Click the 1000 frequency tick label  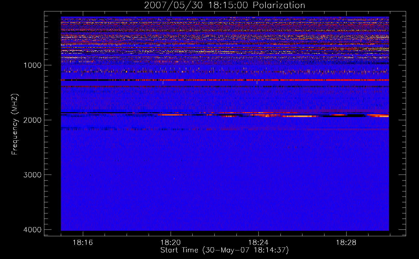[x=32, y=65]
